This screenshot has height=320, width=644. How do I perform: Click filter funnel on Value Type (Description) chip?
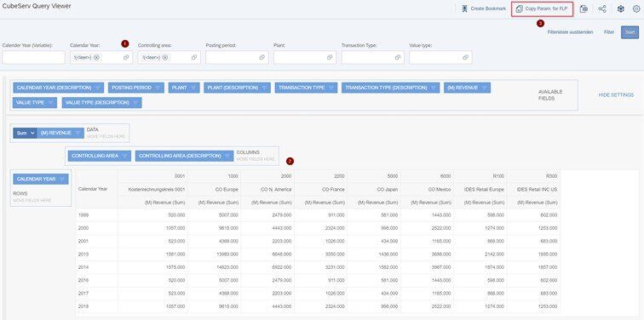(x=136, y=103)
